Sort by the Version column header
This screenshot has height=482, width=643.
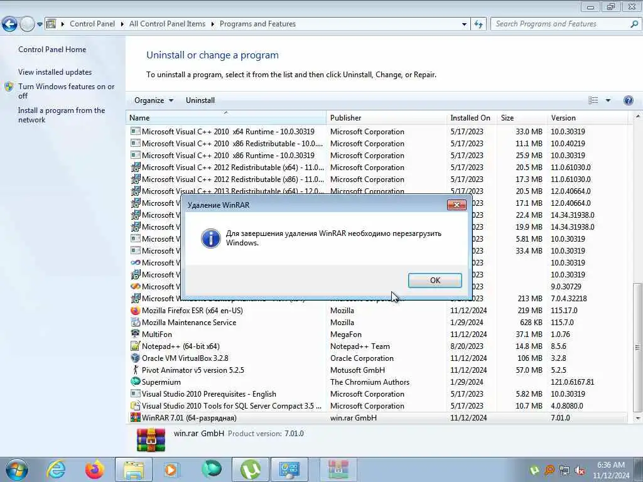587,117
